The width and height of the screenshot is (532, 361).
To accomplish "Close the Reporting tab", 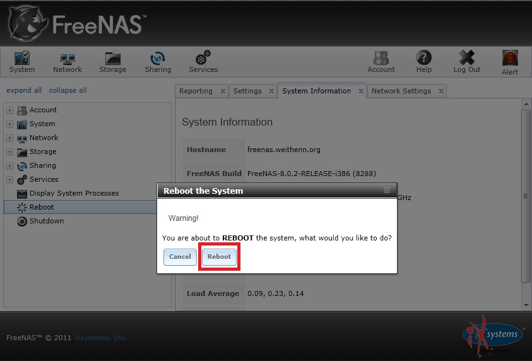I will tap(223, 91).
